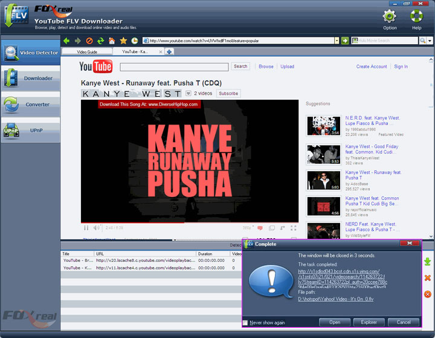Screen dimensions: 435x338
Task: Click the Explorer button in Complete dialog
Action: click(x=369, y=322)
